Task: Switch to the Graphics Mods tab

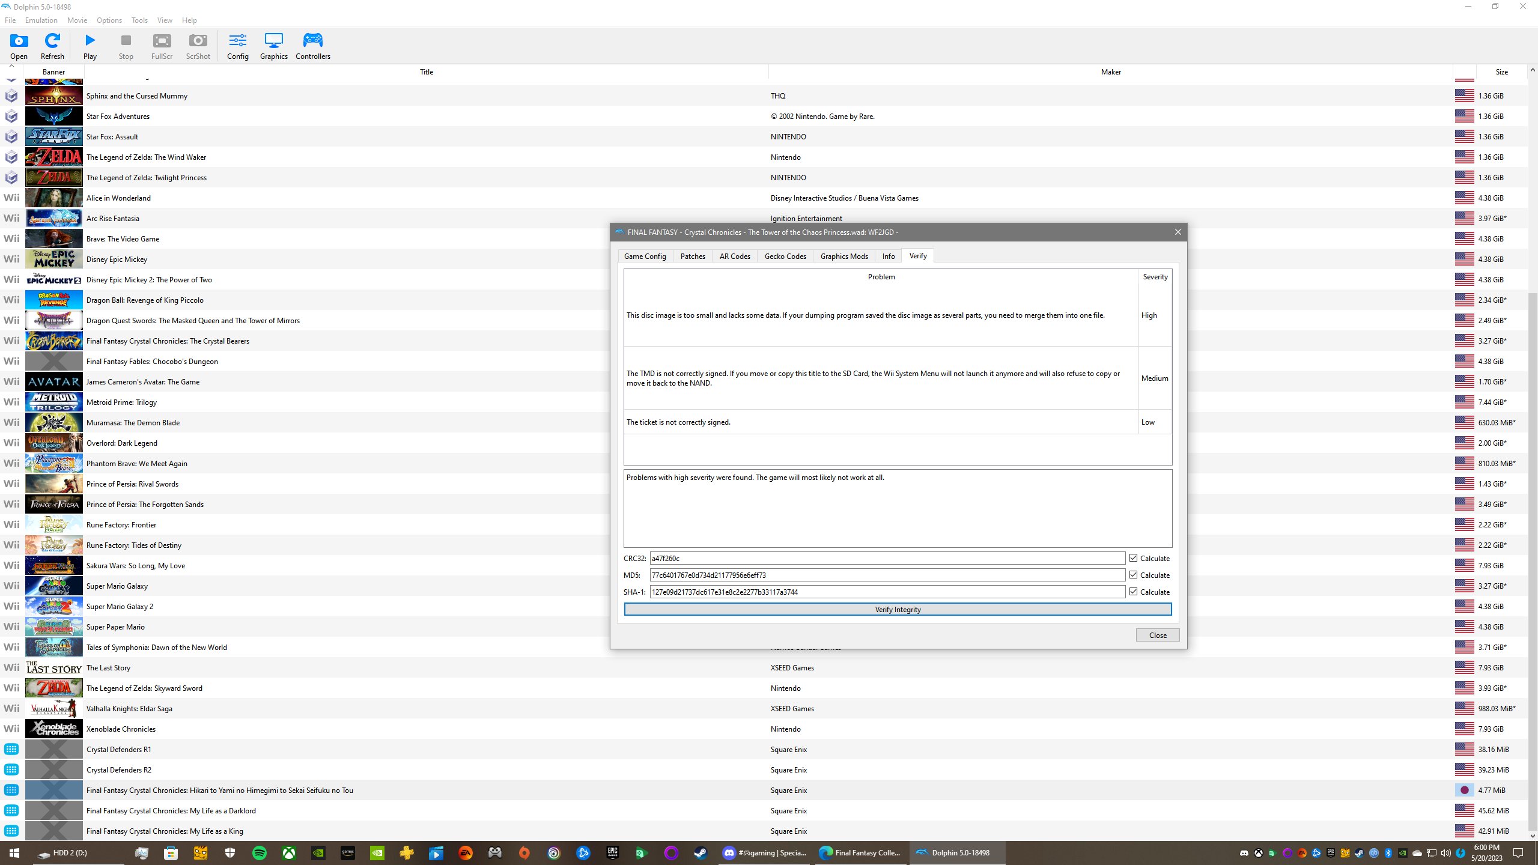Action: click(844, 256)
